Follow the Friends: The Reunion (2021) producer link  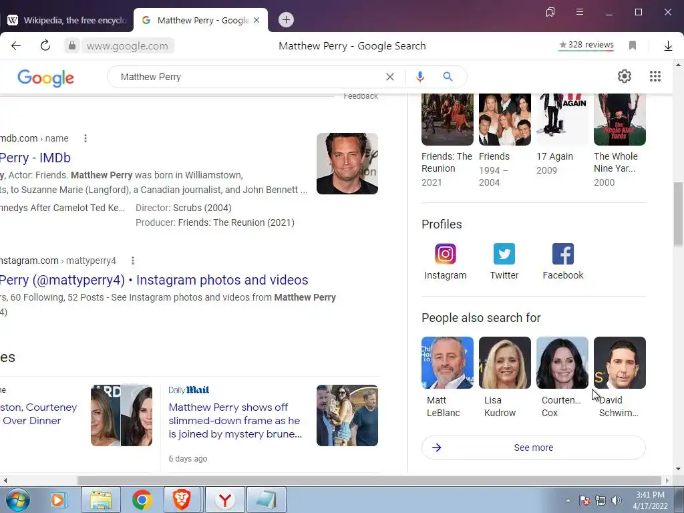click(x=236, y=222)
